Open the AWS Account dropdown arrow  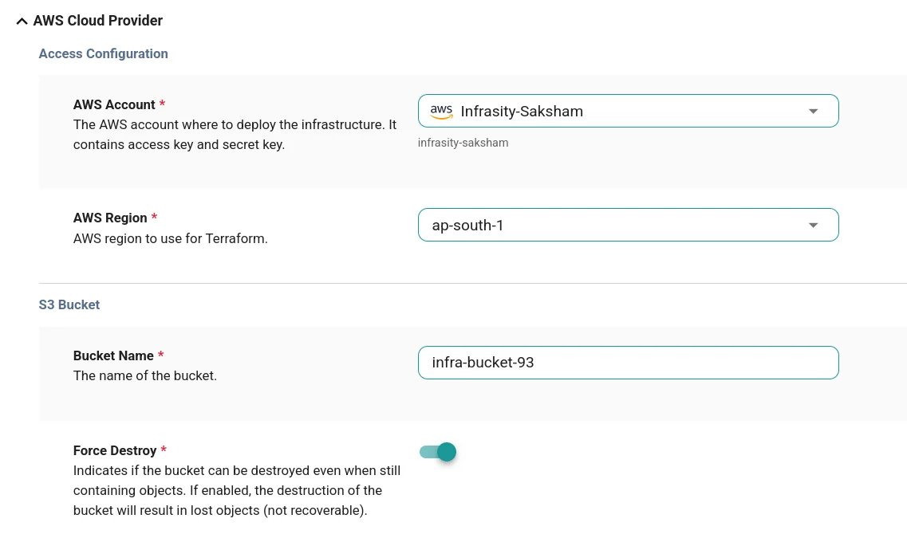click(813, 112)
